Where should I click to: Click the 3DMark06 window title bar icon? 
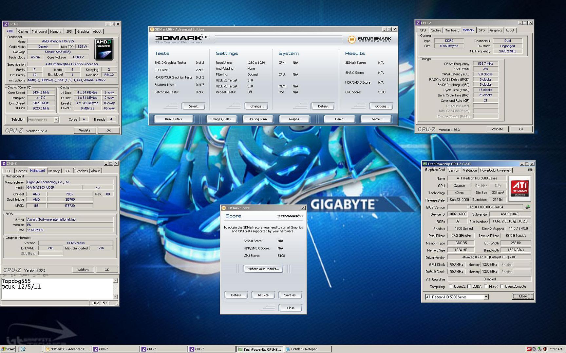(152, 29)
